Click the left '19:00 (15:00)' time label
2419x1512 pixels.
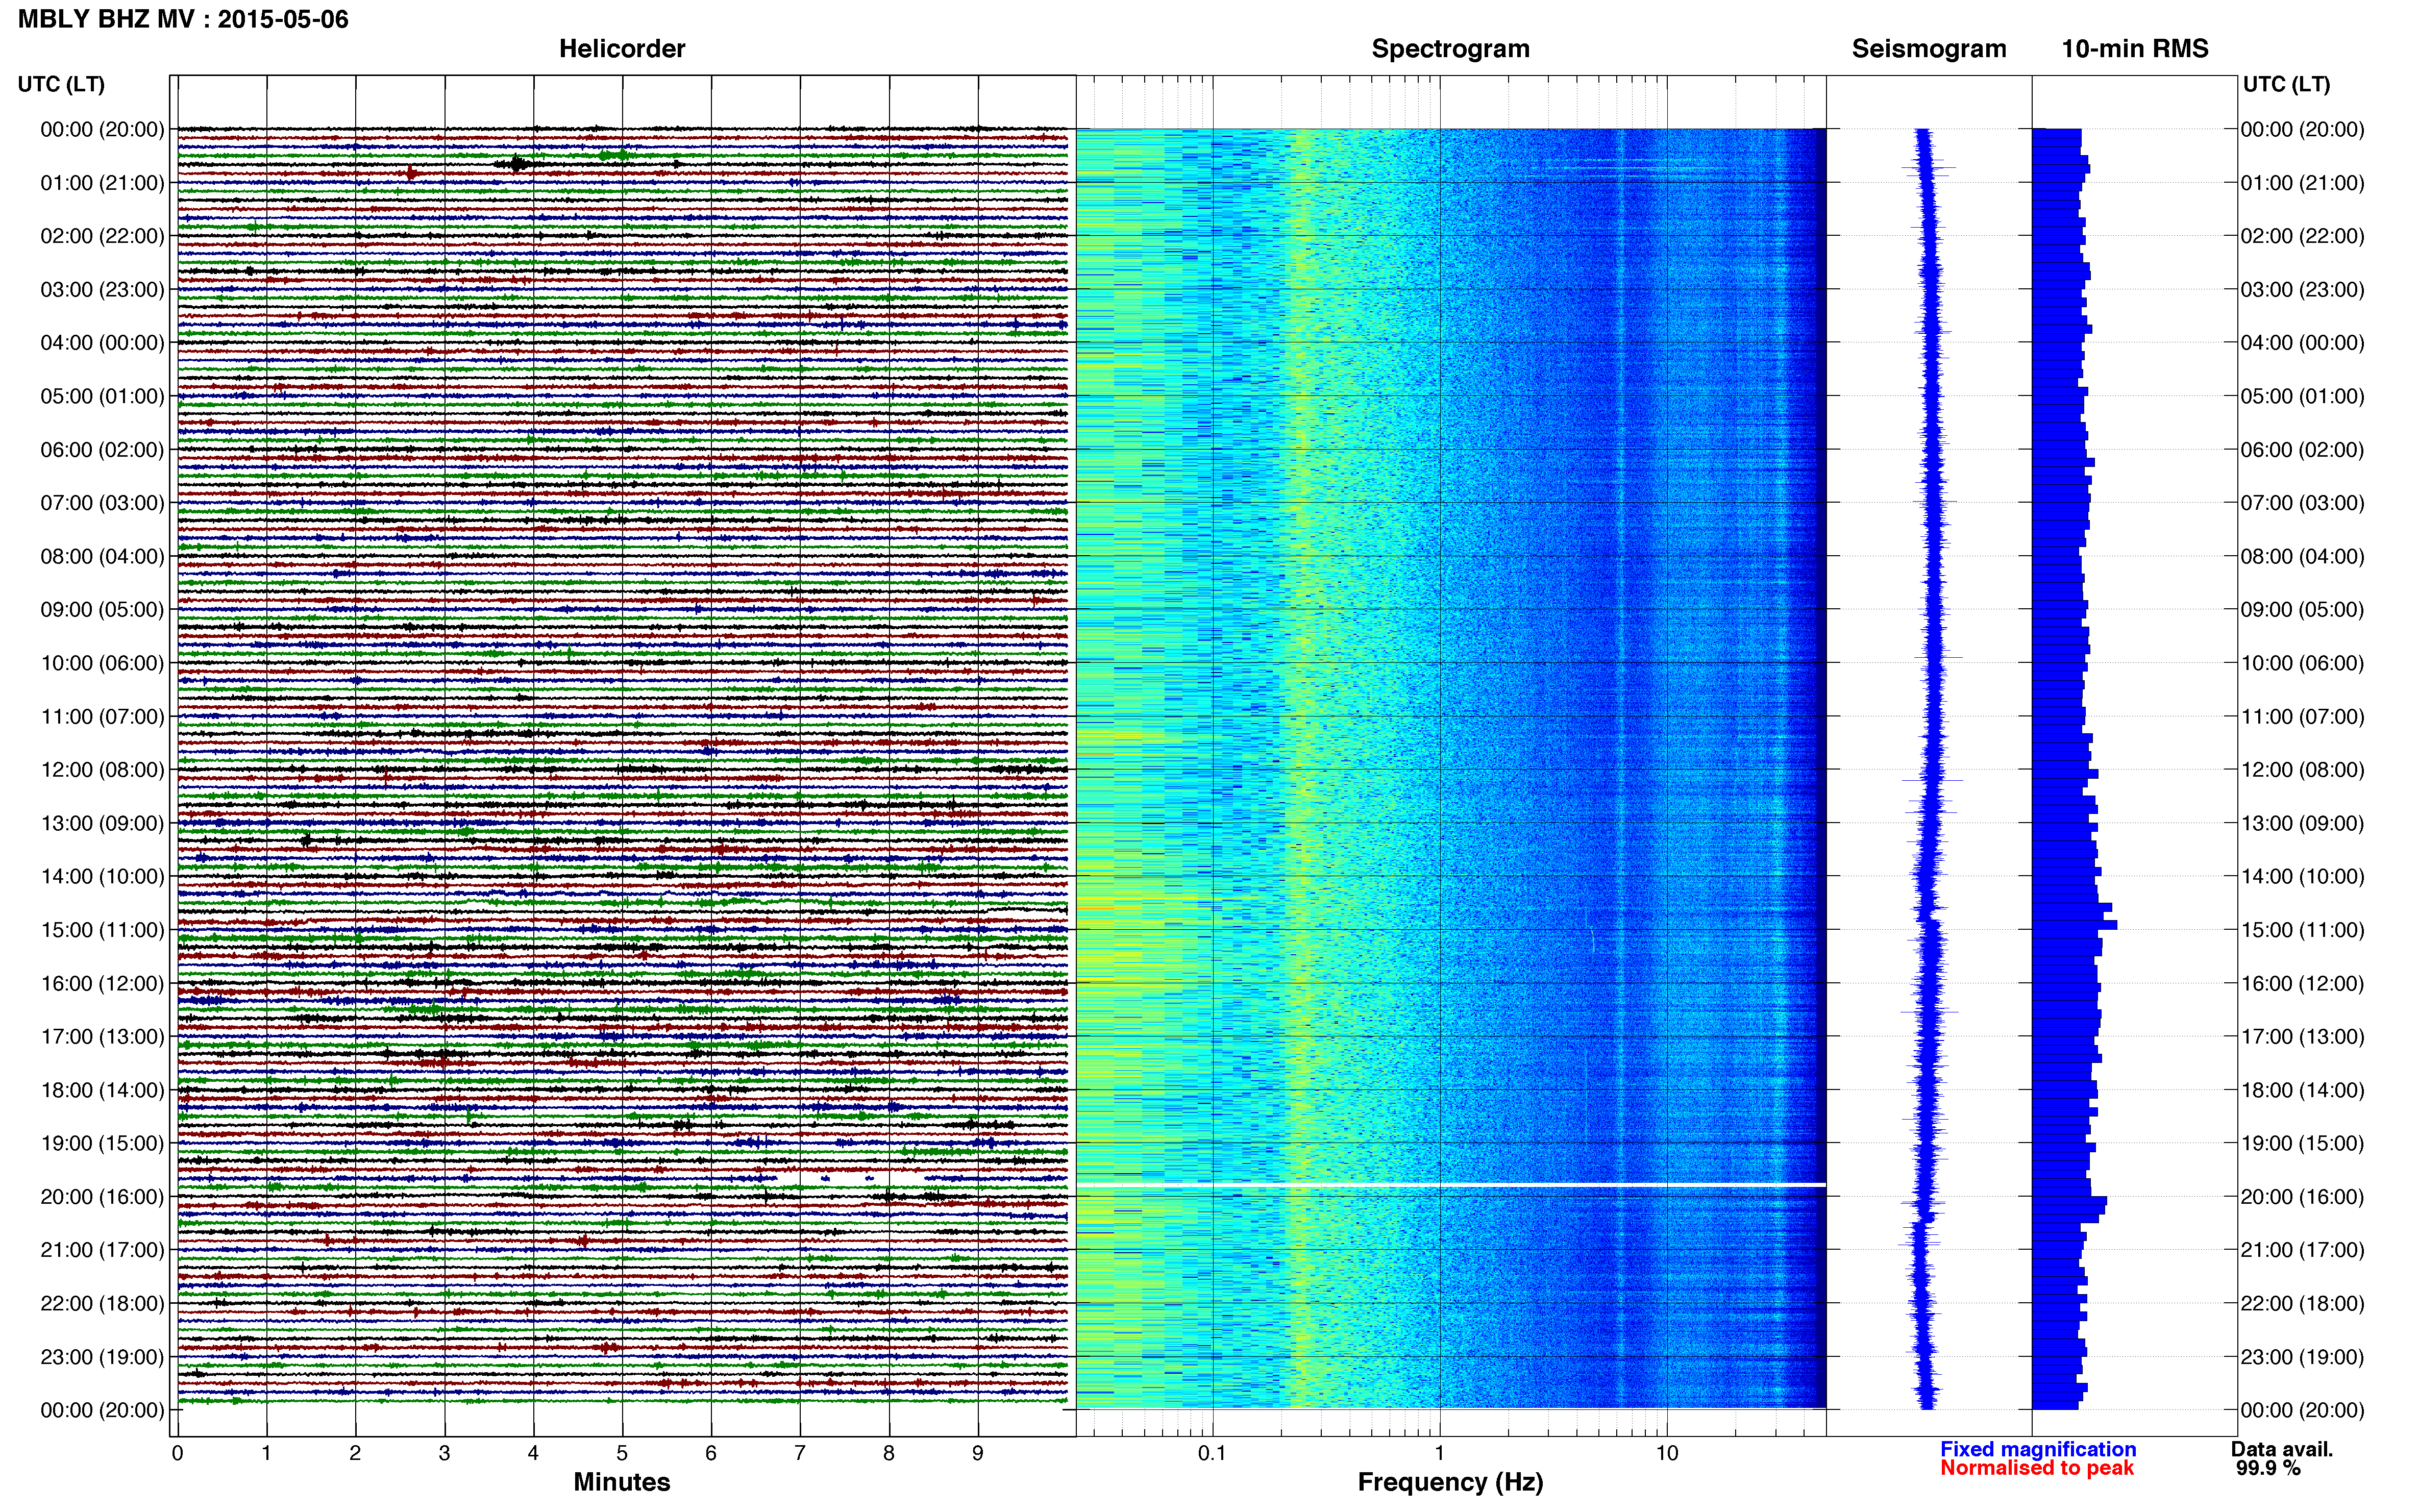click(x=102, y=1143)
